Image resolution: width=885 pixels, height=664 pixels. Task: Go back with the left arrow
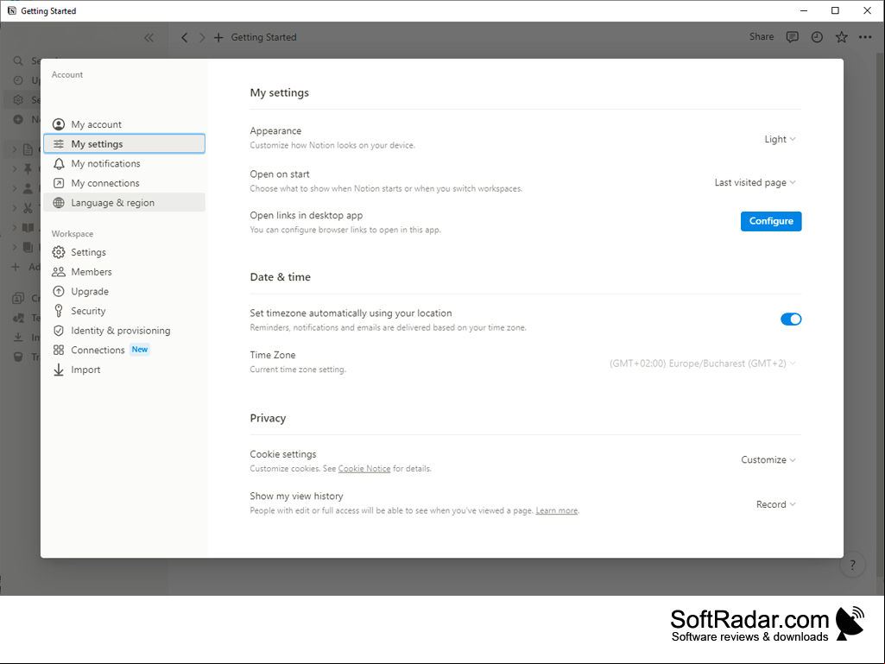(x=185, y=38)
